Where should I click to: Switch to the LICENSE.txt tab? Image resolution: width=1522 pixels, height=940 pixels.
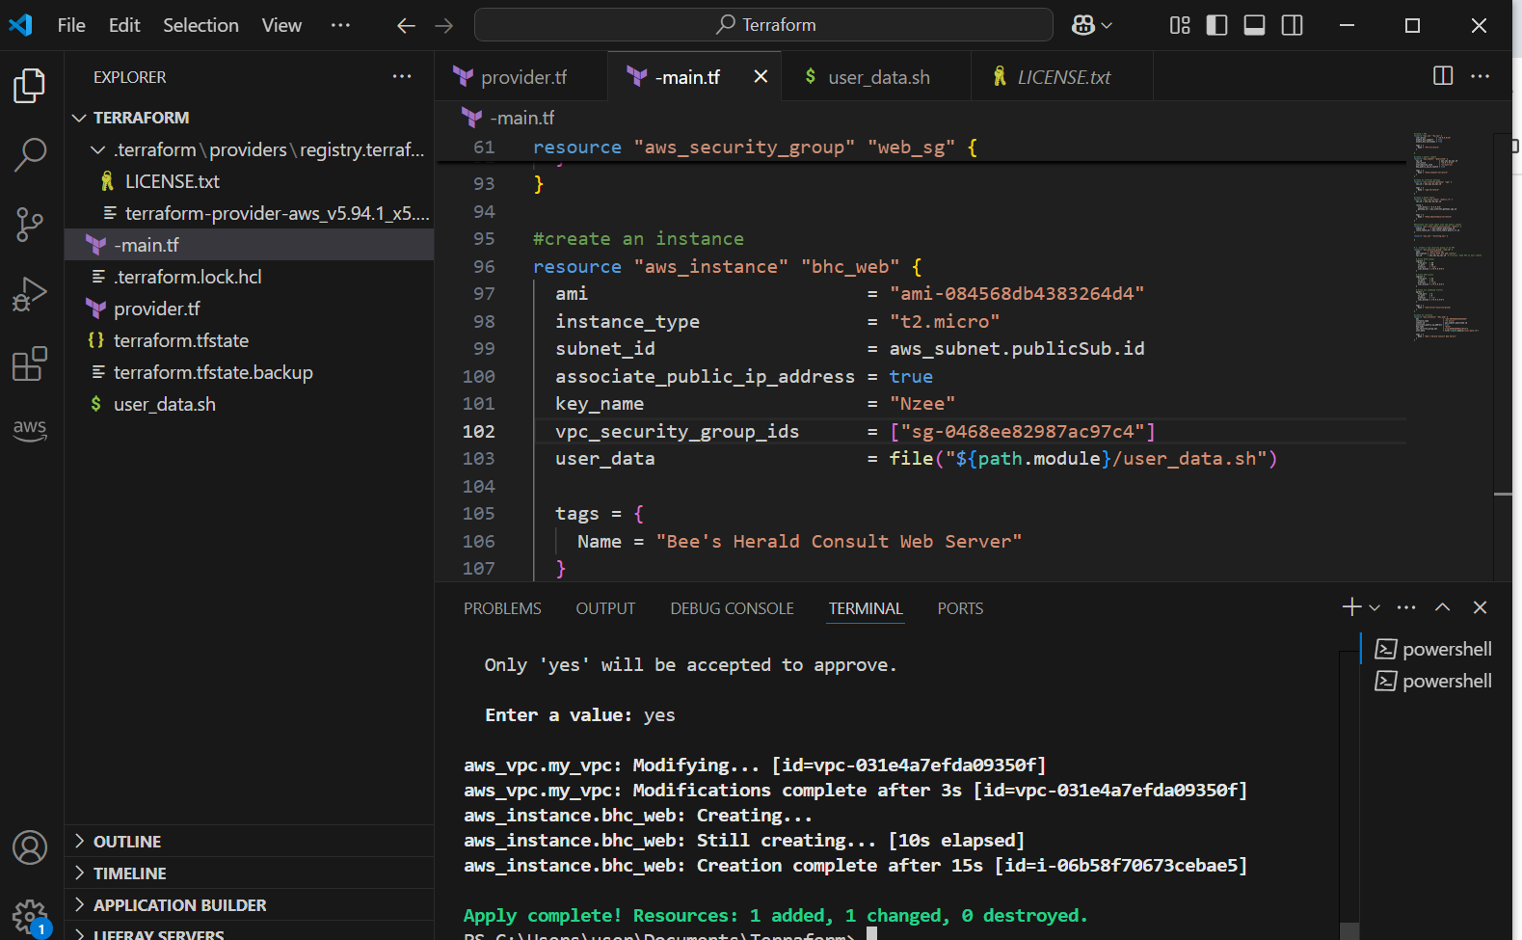[1061, 76]
